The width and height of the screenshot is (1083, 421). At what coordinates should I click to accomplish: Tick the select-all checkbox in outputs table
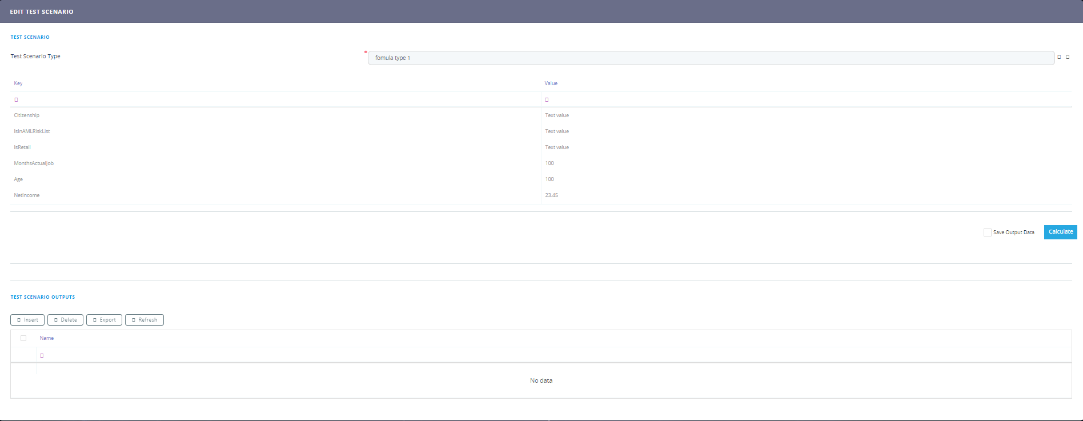tap(23, 338)
